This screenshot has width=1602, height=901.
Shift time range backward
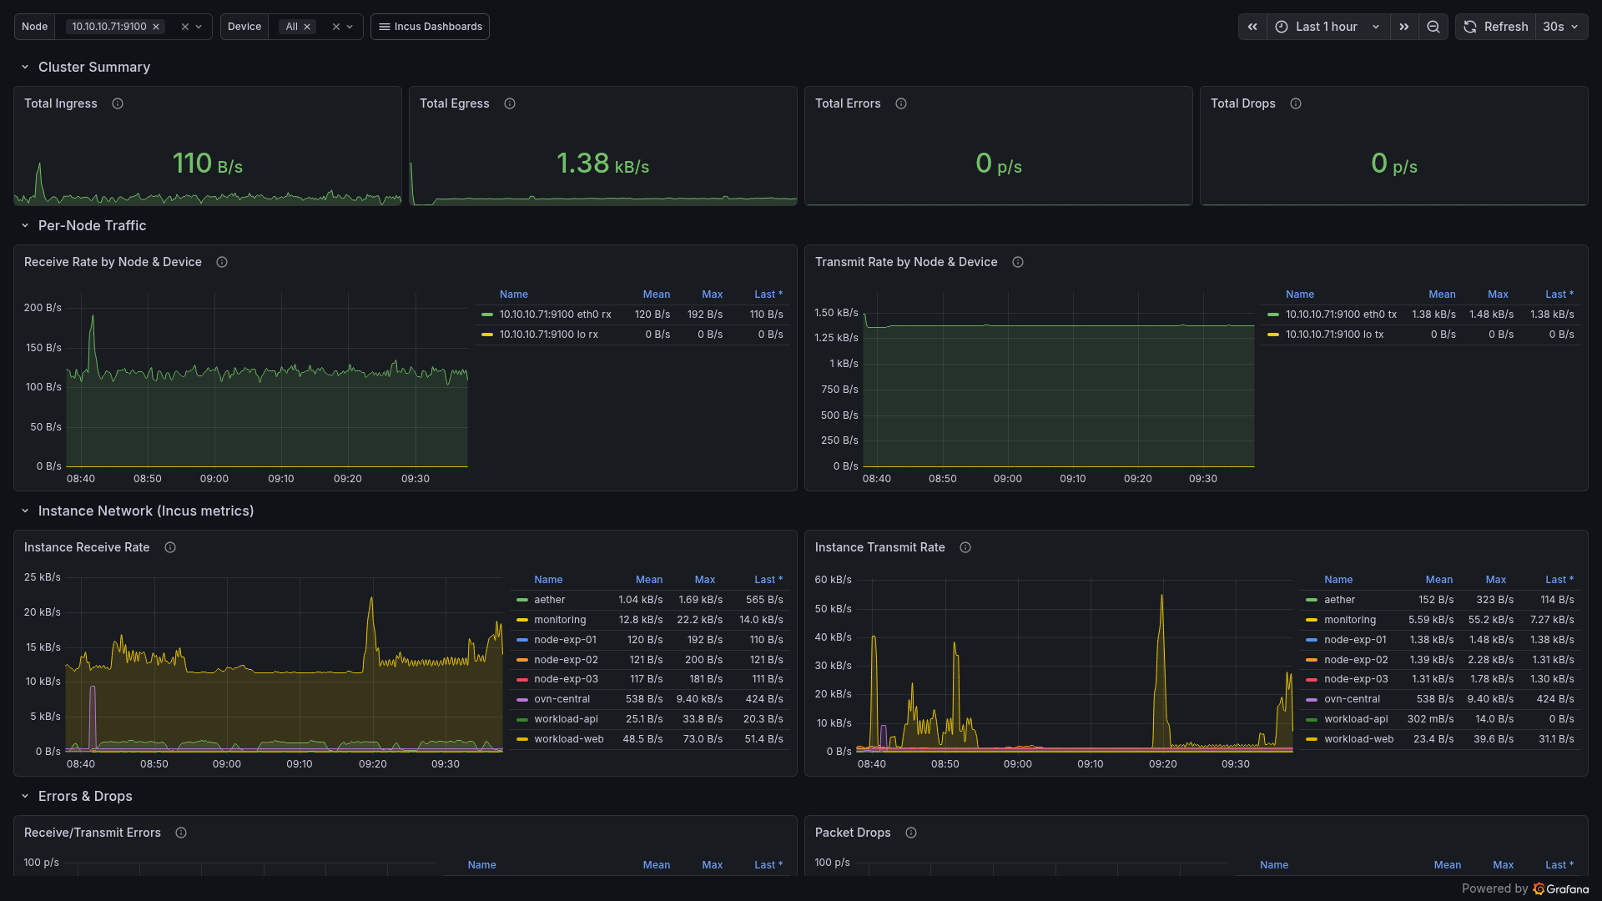1252,27
